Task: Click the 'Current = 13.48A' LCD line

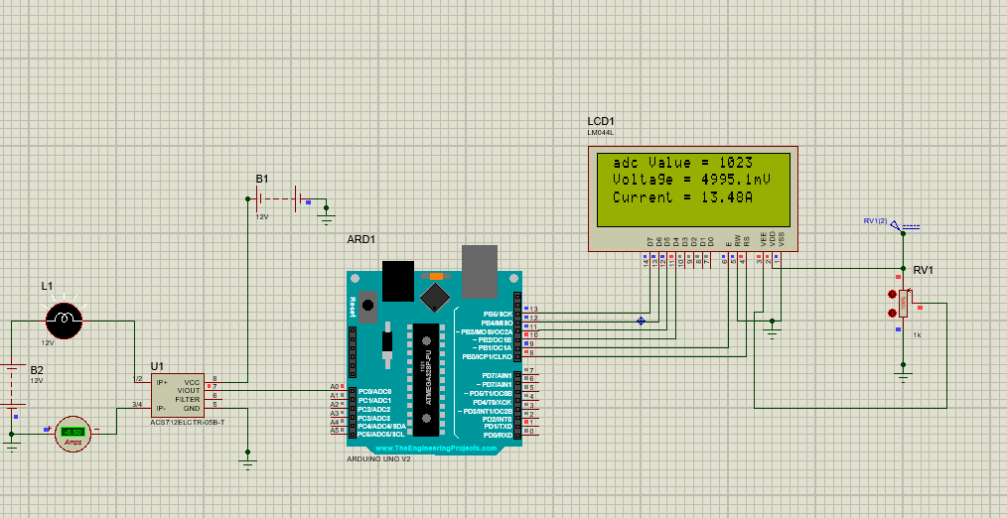Action: [x=682, y=197]
